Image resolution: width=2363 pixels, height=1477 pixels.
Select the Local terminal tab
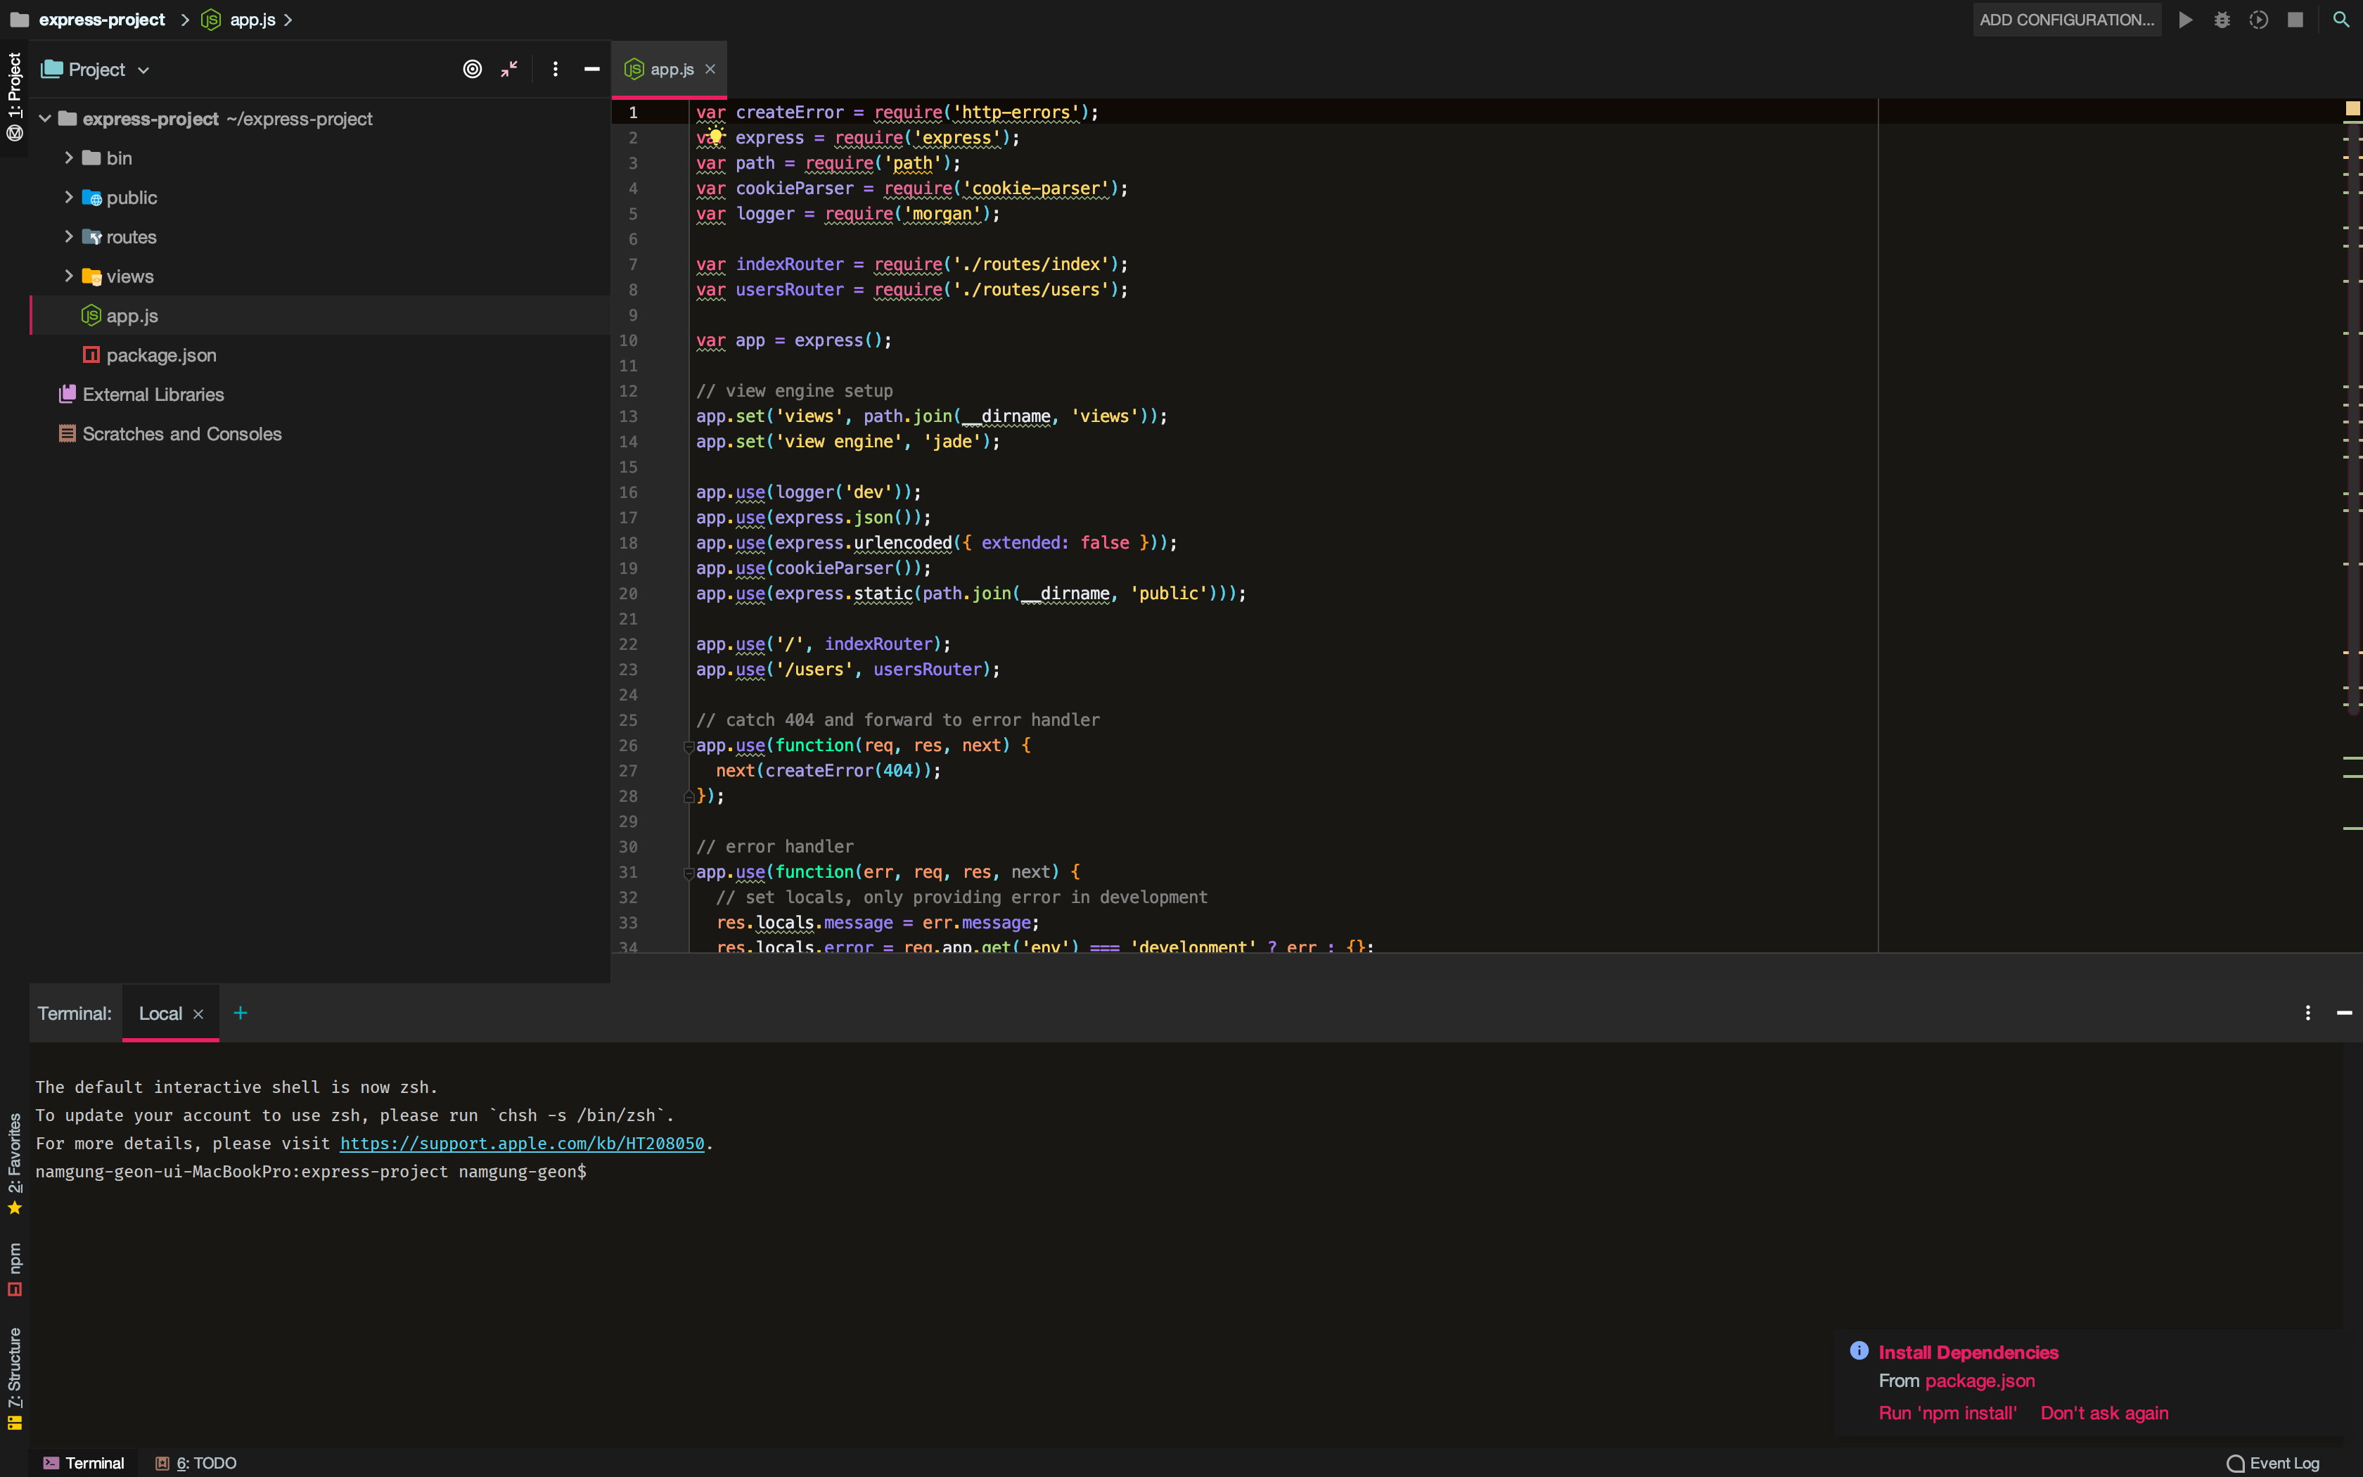160,1014
